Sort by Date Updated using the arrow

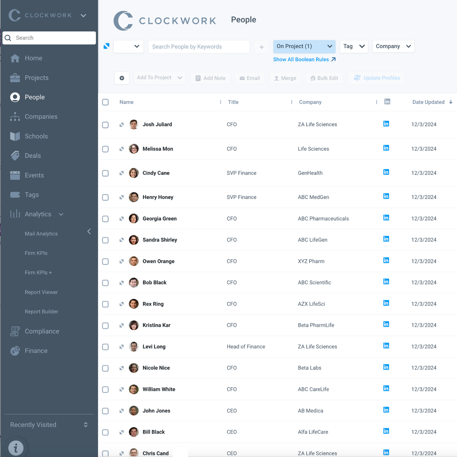coord(451,102)
